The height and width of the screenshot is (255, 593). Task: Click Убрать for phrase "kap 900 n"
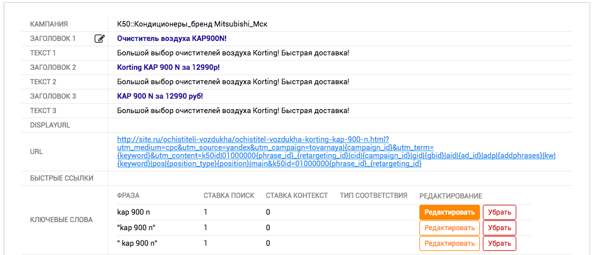click(x=499, y=228)
